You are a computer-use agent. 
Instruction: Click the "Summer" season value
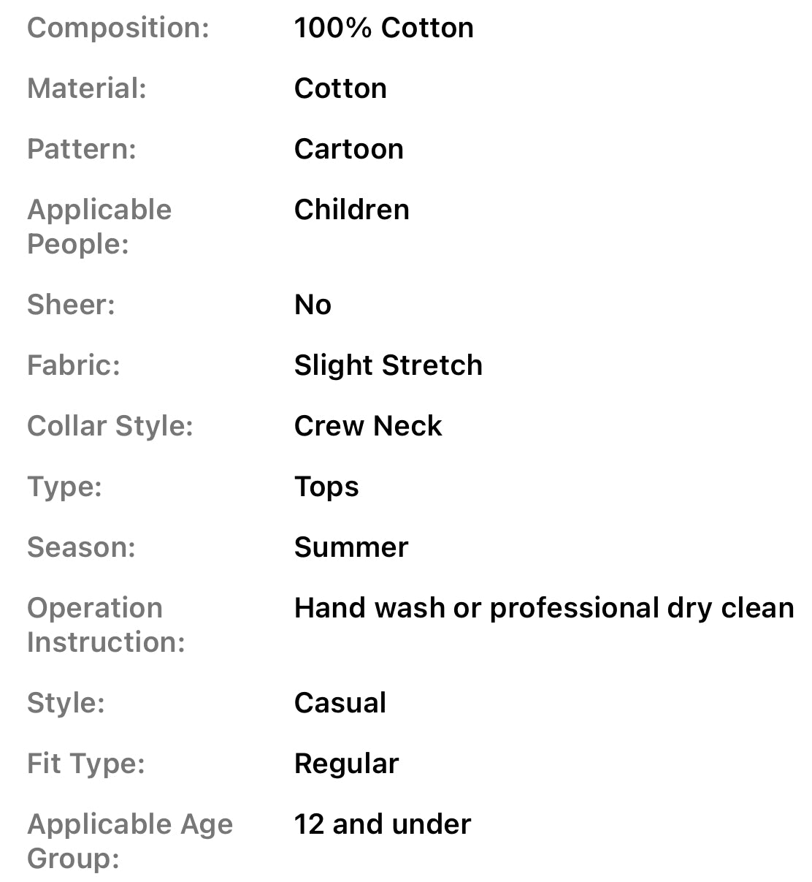click(351, 547)
